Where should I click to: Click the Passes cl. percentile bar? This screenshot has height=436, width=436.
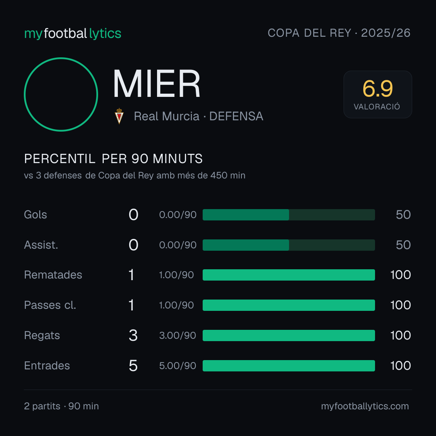coord(289,305)
